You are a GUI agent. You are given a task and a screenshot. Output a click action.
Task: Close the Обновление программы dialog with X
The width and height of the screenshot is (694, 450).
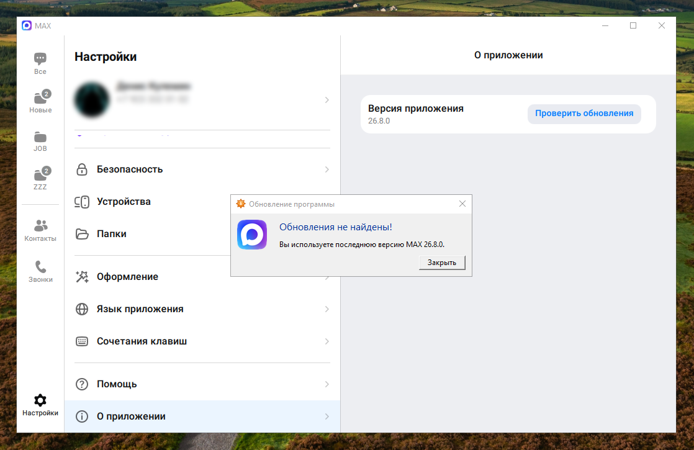(x=462, y=204)
